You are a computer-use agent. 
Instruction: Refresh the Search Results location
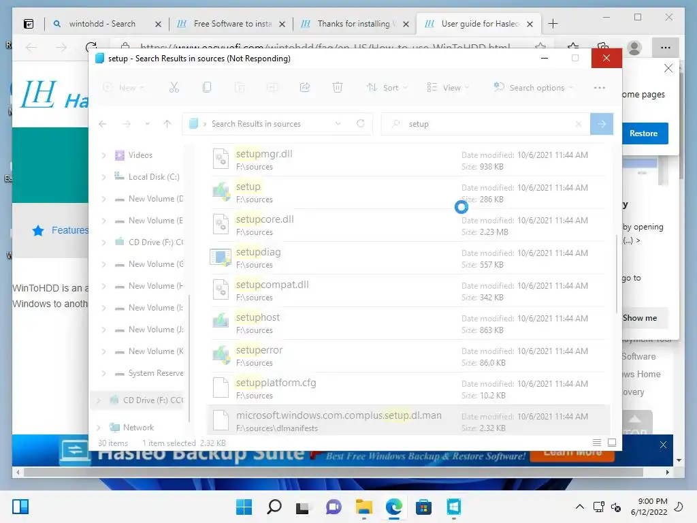coord(361,124)
